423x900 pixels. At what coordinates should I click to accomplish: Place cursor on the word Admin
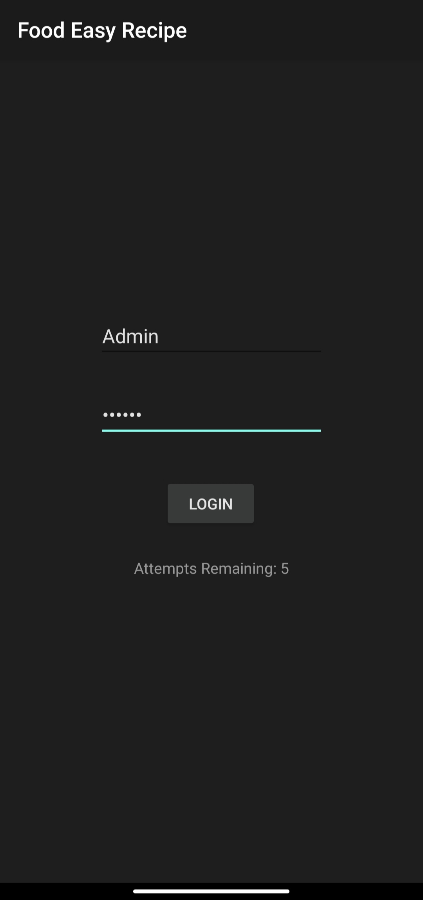click(130, 336)
